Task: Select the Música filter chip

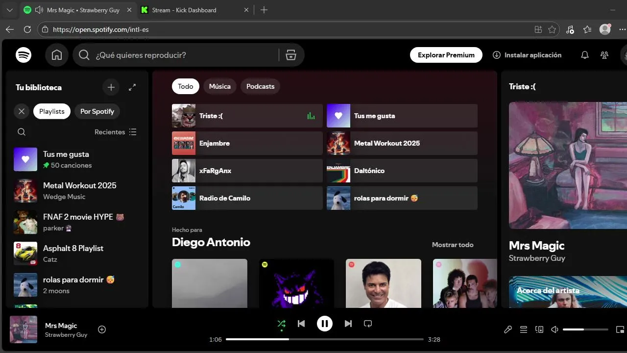Action: (220, 86)
